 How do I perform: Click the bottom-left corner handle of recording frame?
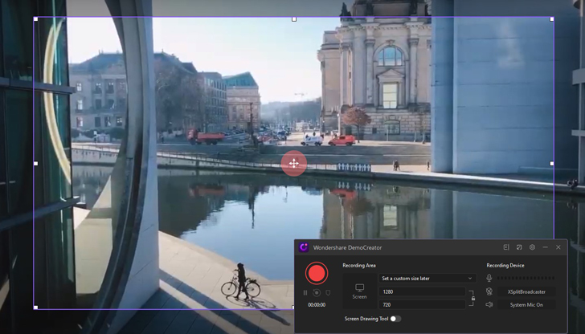pos(36,308)
